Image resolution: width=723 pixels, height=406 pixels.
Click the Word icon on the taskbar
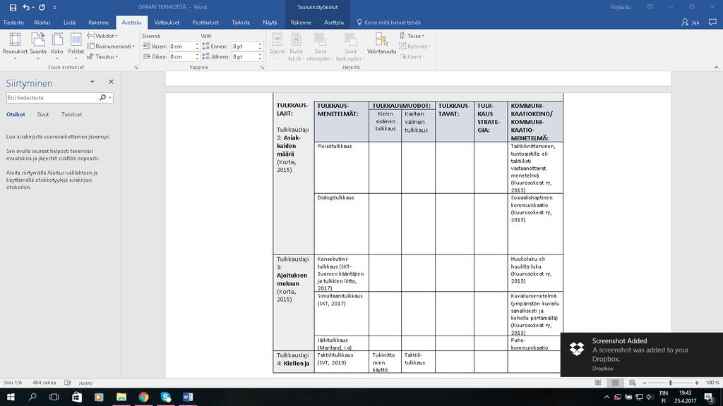pos(188,397)
